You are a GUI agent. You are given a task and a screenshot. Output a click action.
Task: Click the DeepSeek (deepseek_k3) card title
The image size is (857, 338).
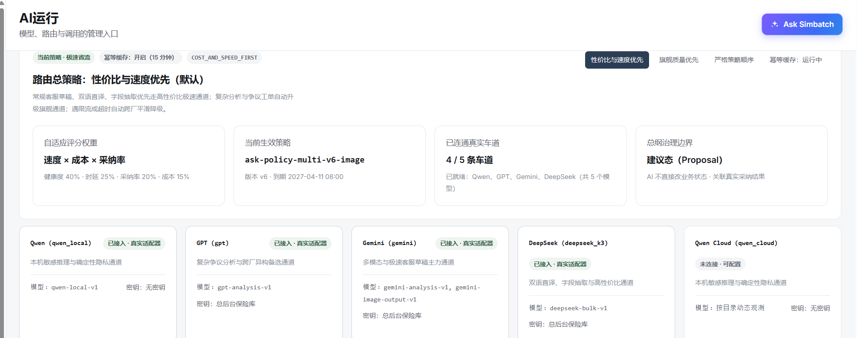click(x=568, y=243)
